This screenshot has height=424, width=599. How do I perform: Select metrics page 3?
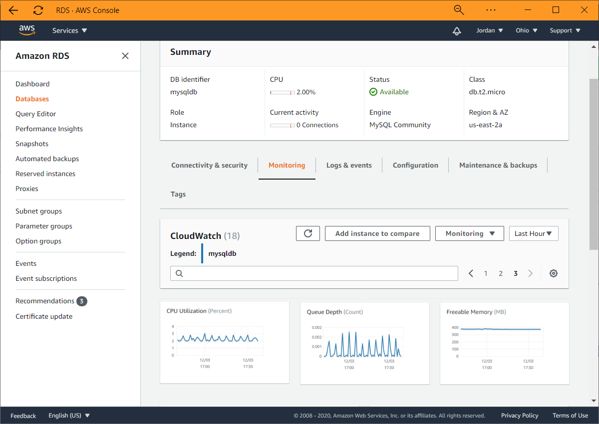click(516, 273)
